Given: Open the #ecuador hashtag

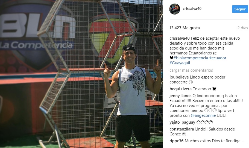Looking at the screenshot, I should [218, 58].
